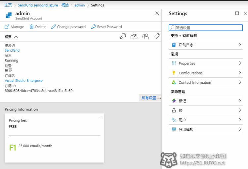Expand the 活动日志 chevron arrow

tap(240, 45)
